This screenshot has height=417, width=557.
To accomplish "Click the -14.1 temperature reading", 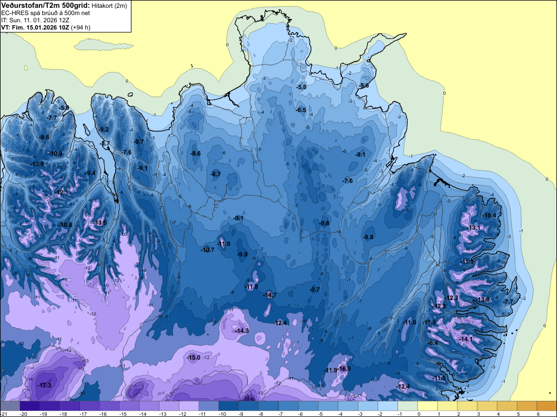I will [x=466, y=339].
